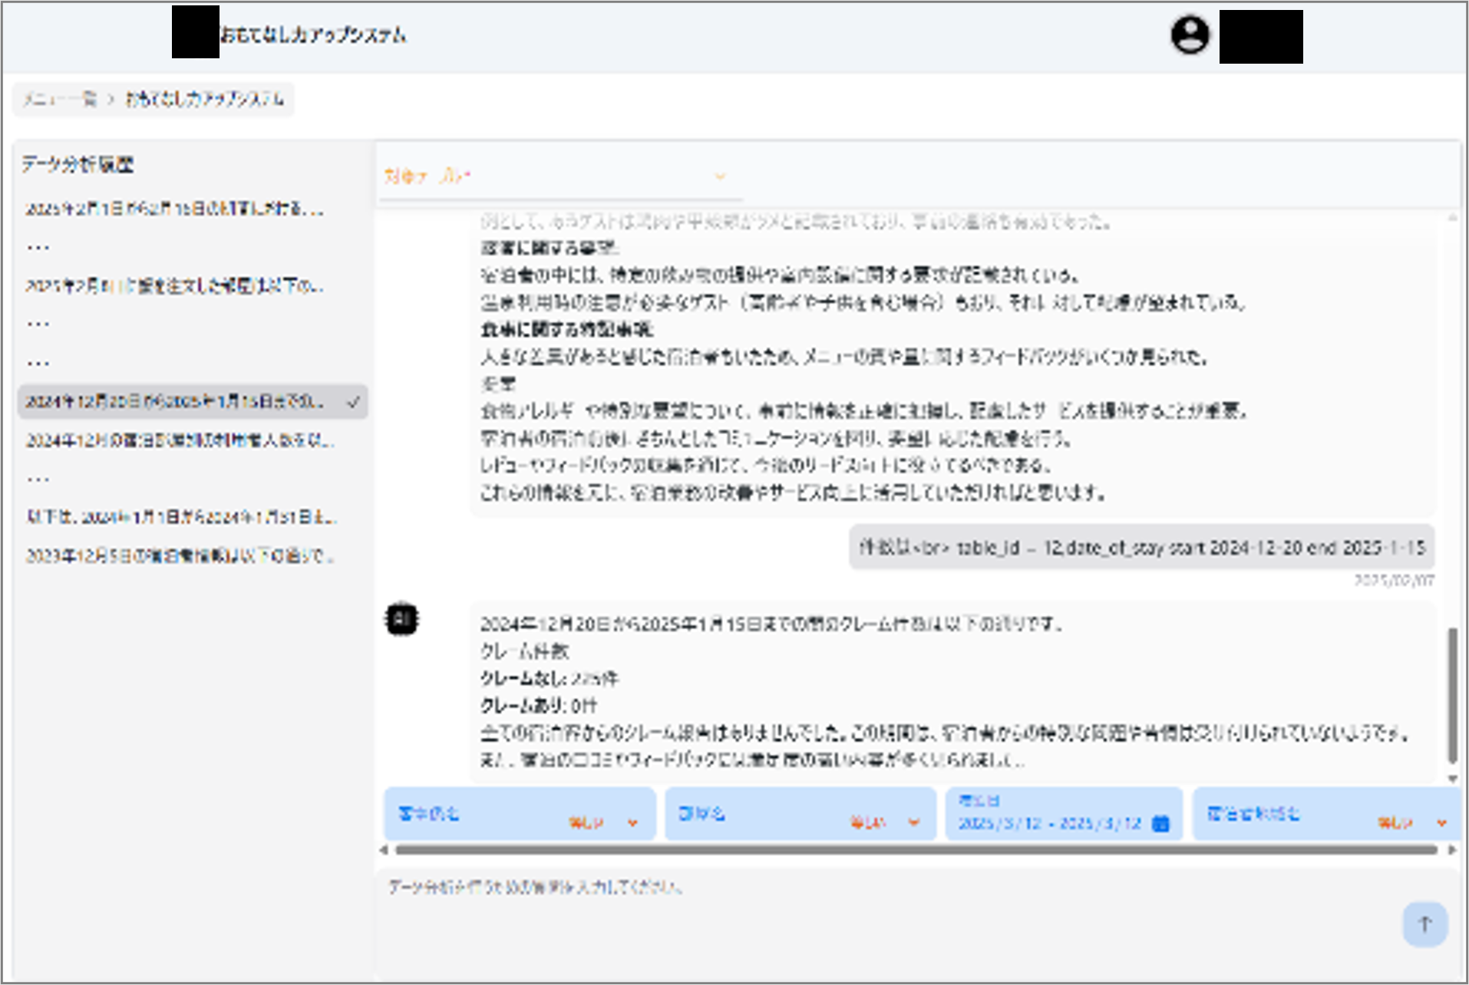
Task: Open the 等しい dropdown in first filter chip
Action: [632, 823]
